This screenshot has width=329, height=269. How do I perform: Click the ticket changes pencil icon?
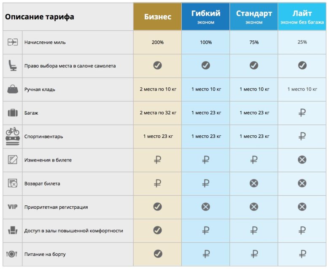coord(13,160)
